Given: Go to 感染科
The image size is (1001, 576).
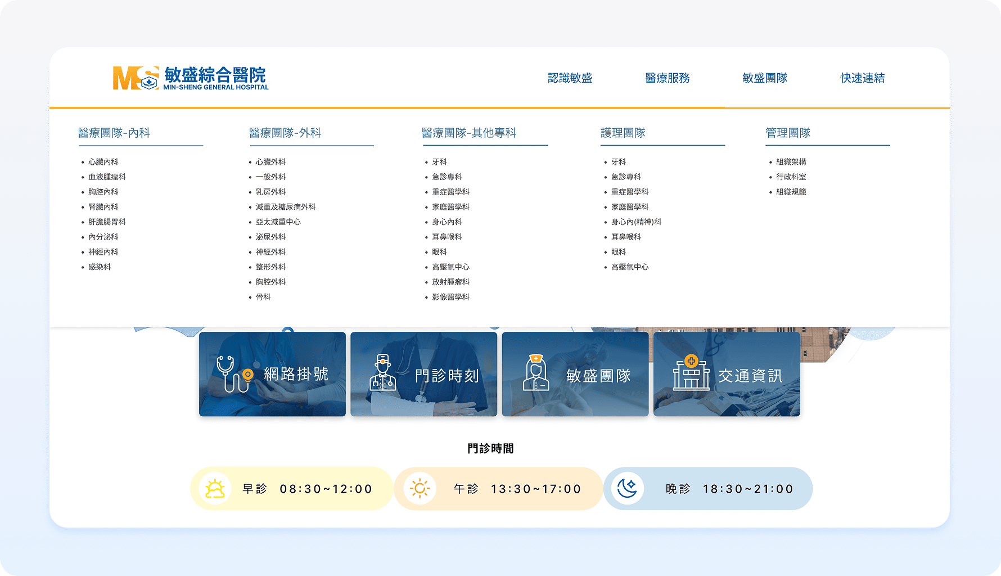Looking at the screenshot, I should tap(100, 267).
